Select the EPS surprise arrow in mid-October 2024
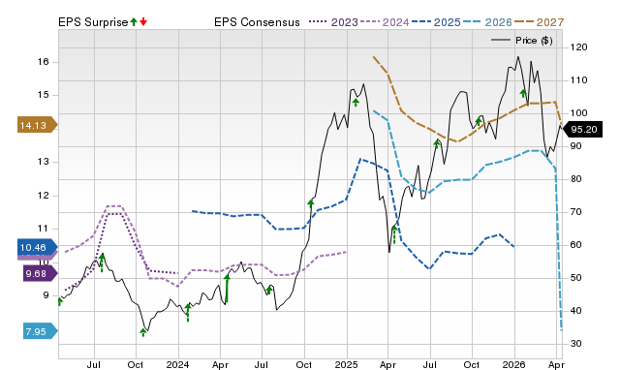Screen dimensions: 620x370 (311, 203)
